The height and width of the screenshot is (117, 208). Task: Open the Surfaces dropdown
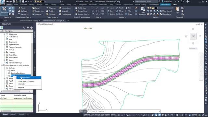(x=23, y=11)
